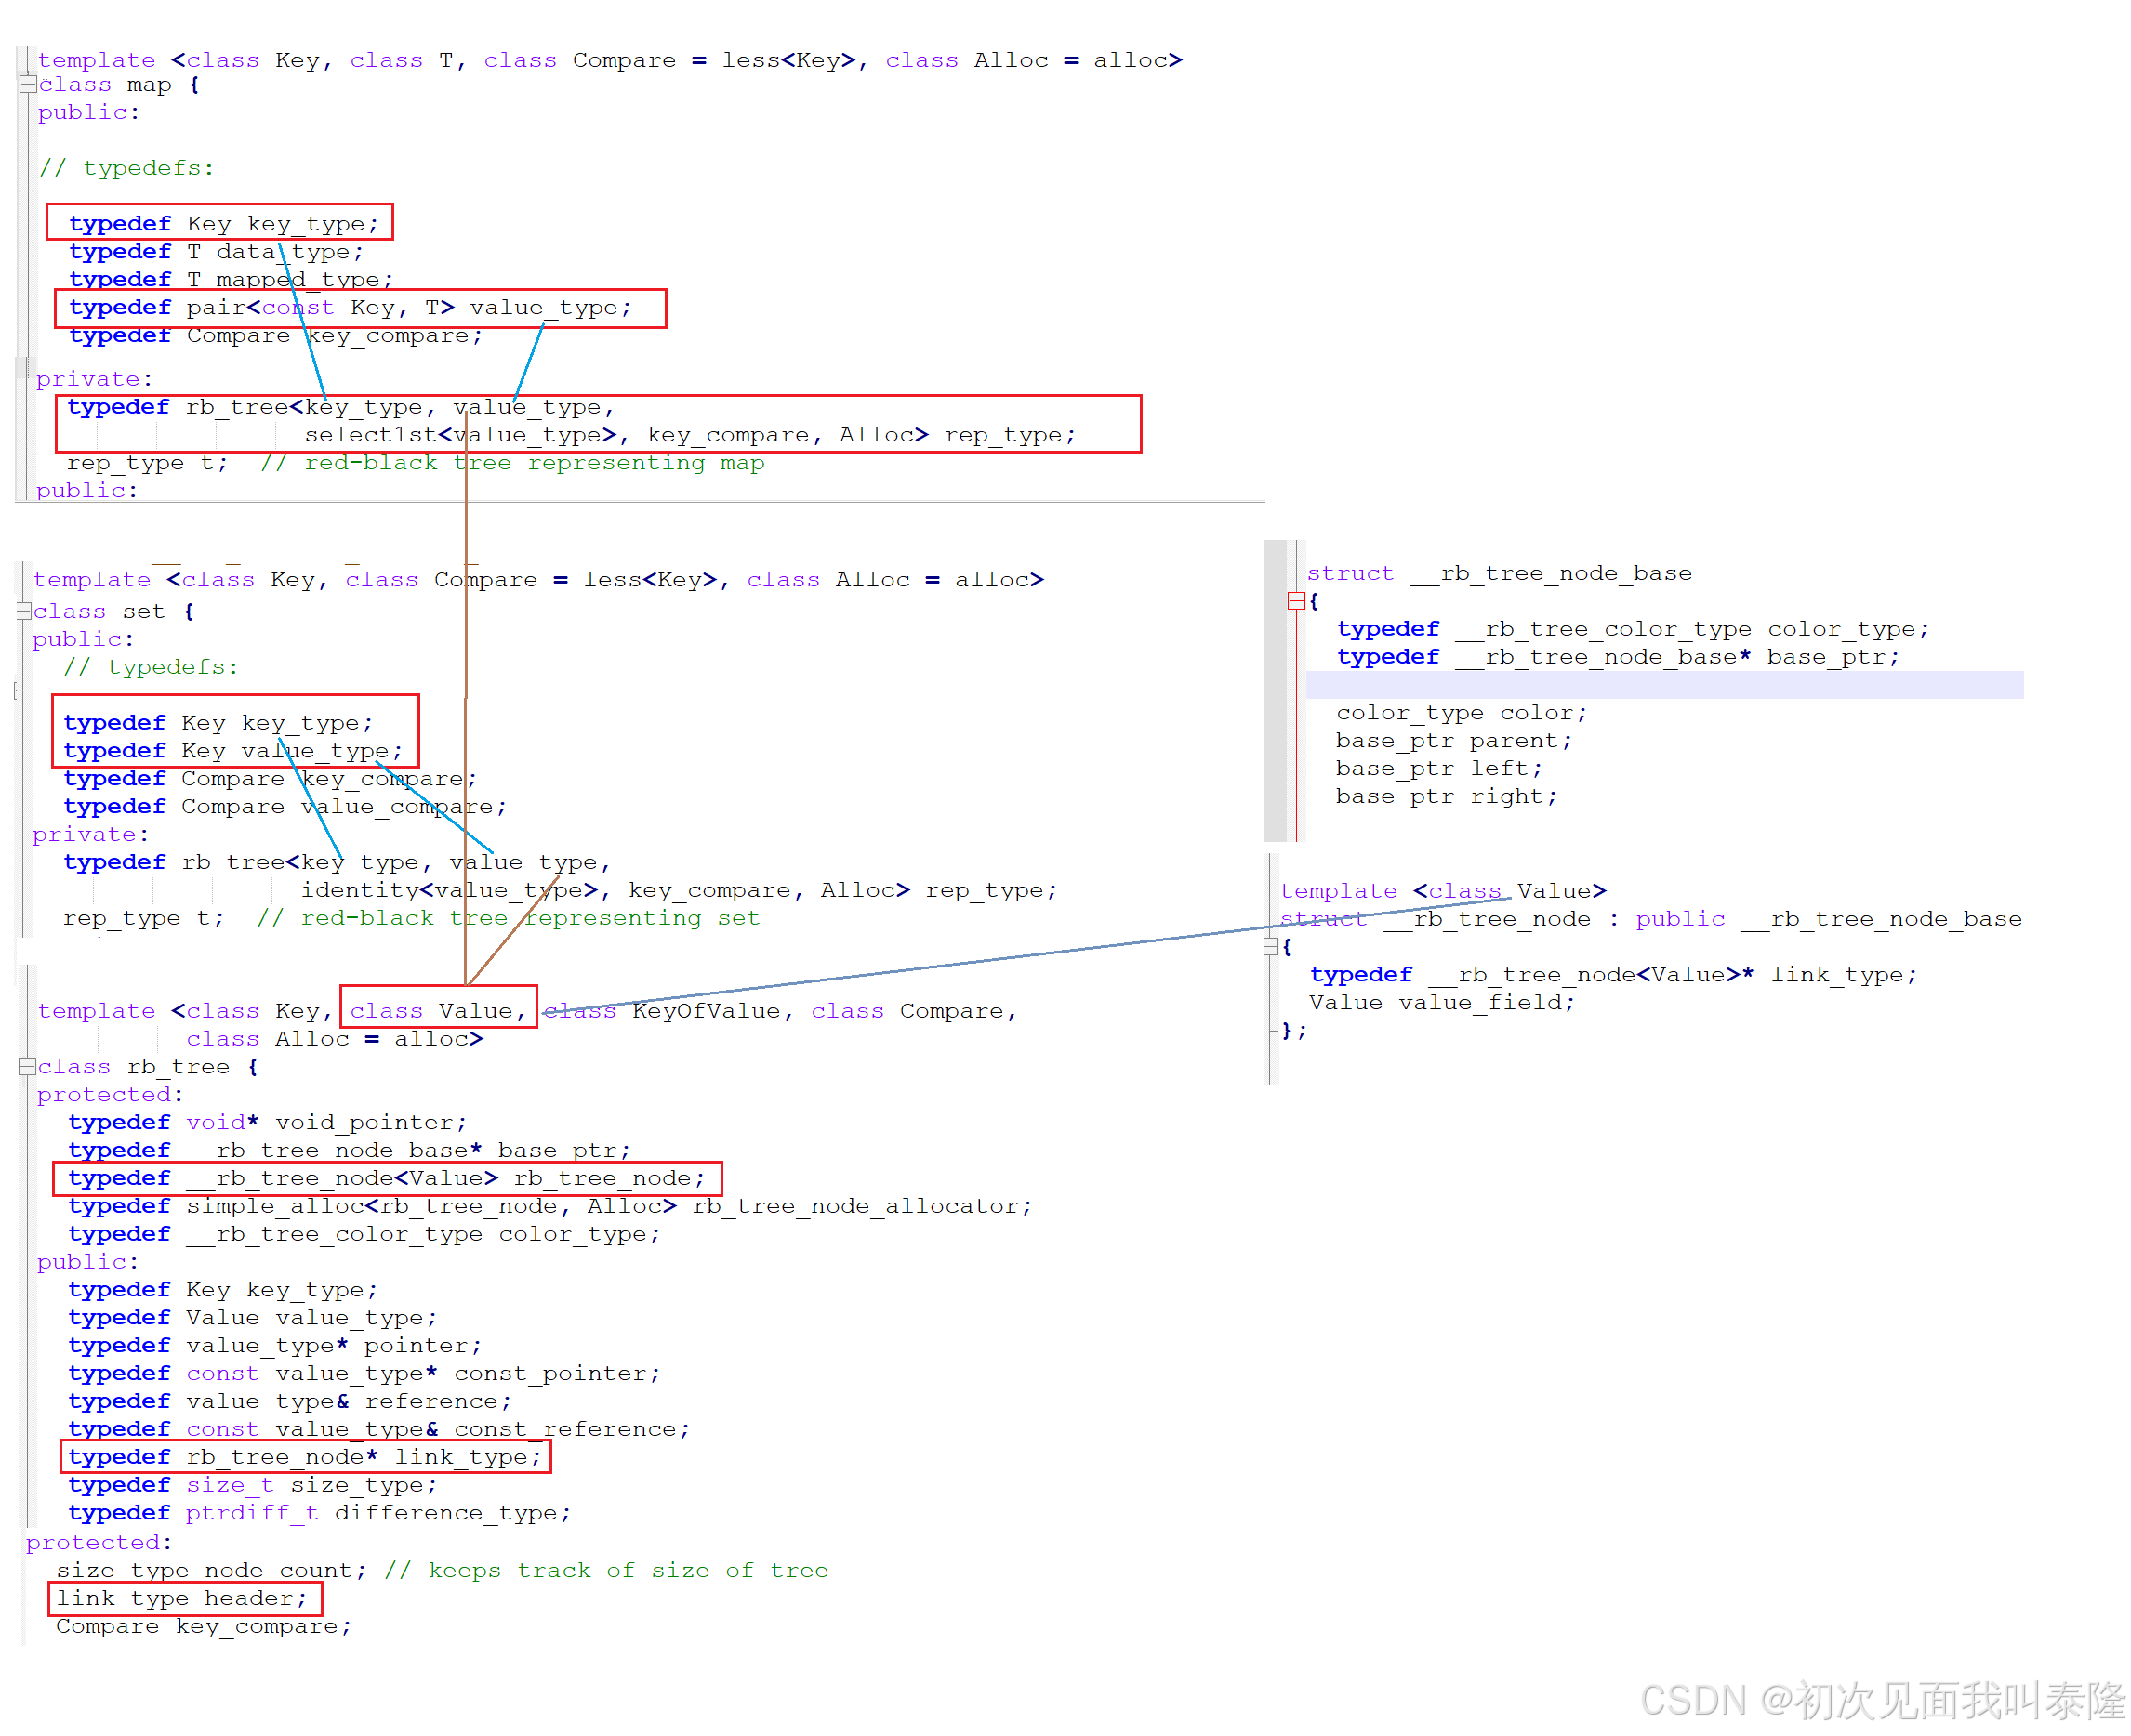Screen dimensions: 2131x1736
Task: Click 'typedef Key value_type;' in class set
Action: pos(232,750)
